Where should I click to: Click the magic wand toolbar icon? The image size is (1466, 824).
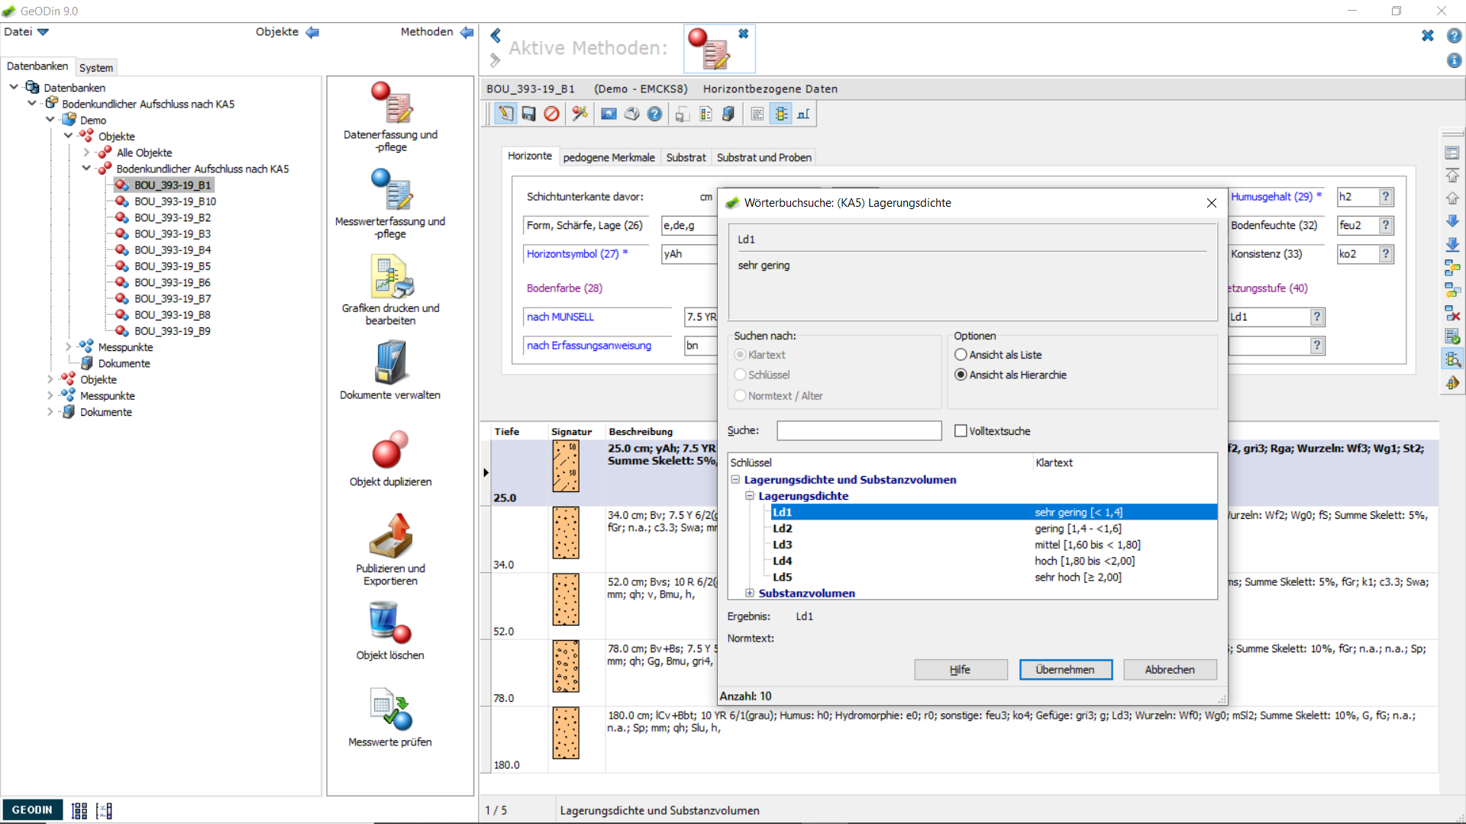click(580, 114)
